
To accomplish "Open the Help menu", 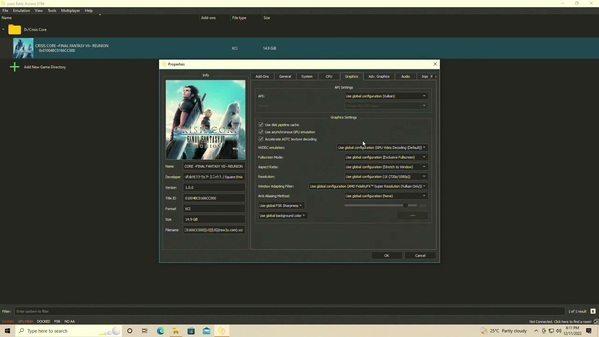I will tap(88, 10).
